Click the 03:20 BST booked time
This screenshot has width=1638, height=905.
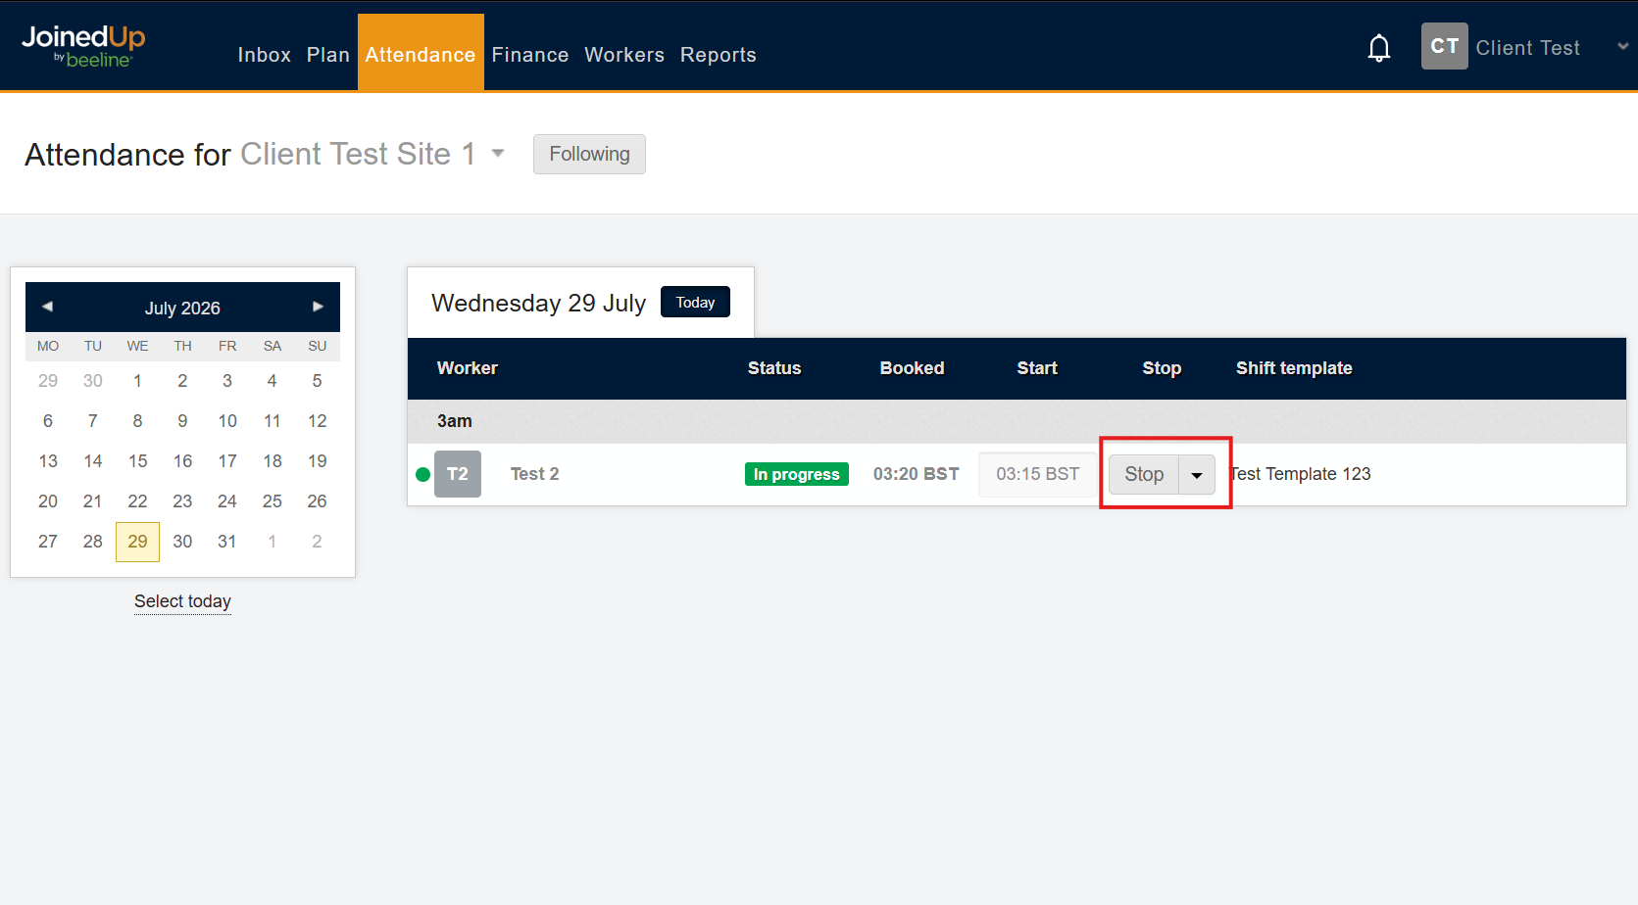tap(917, 474)
